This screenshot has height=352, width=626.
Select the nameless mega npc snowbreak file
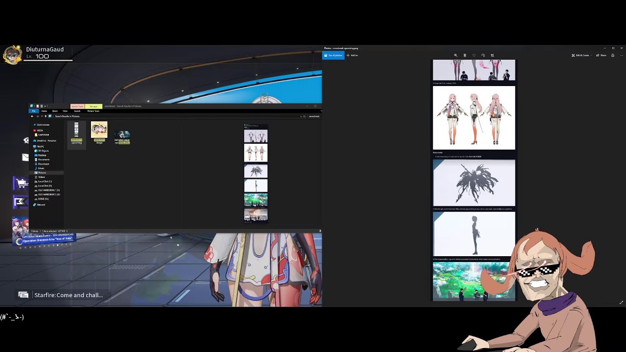[x=122, y=137]
